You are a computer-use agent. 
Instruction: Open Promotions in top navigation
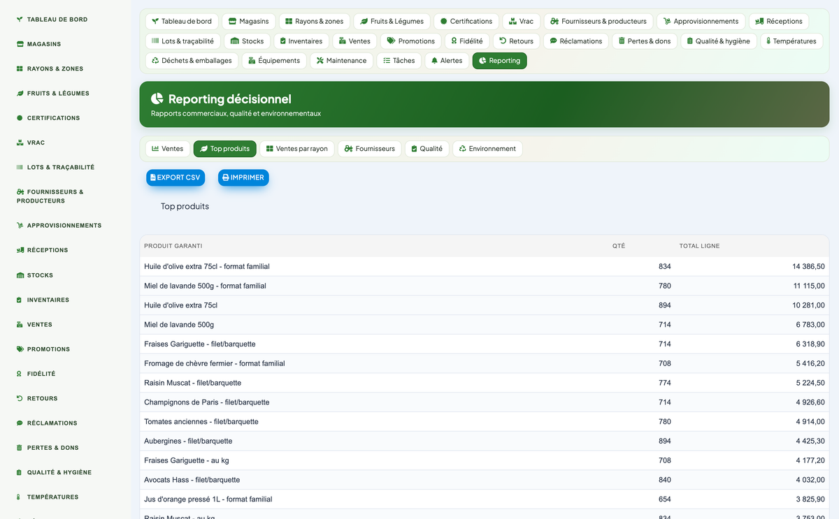[411, 41]
